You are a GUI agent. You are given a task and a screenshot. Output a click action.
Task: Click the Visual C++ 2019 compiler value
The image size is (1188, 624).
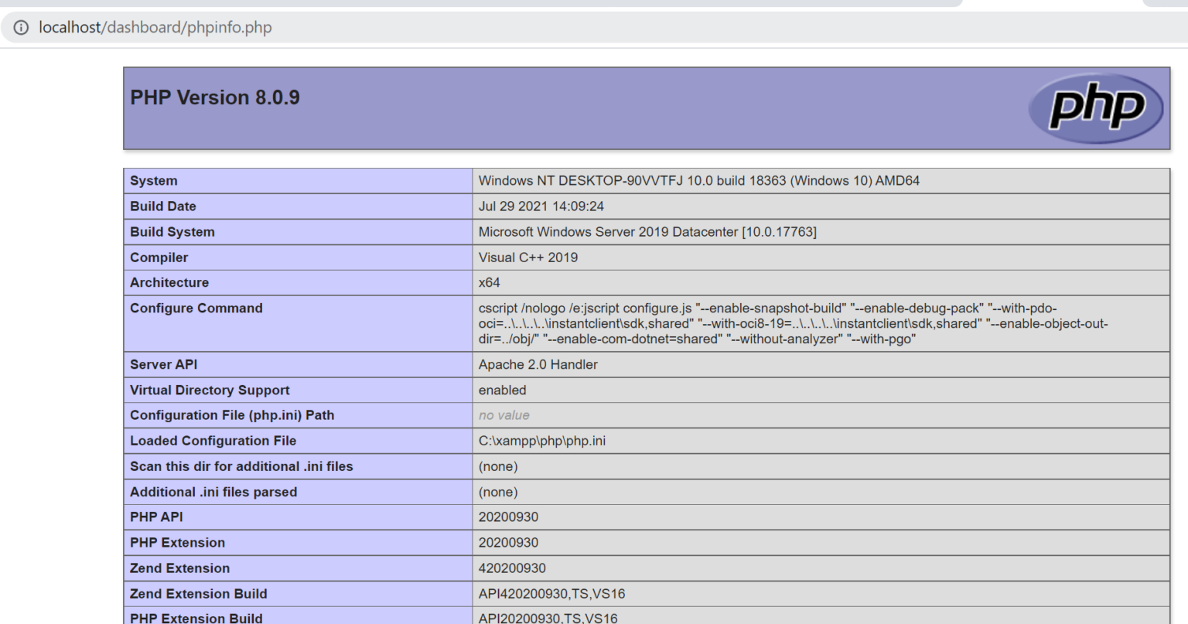527,257
